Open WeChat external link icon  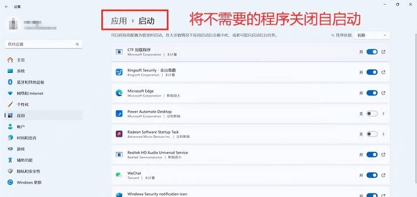click(383, 175)
